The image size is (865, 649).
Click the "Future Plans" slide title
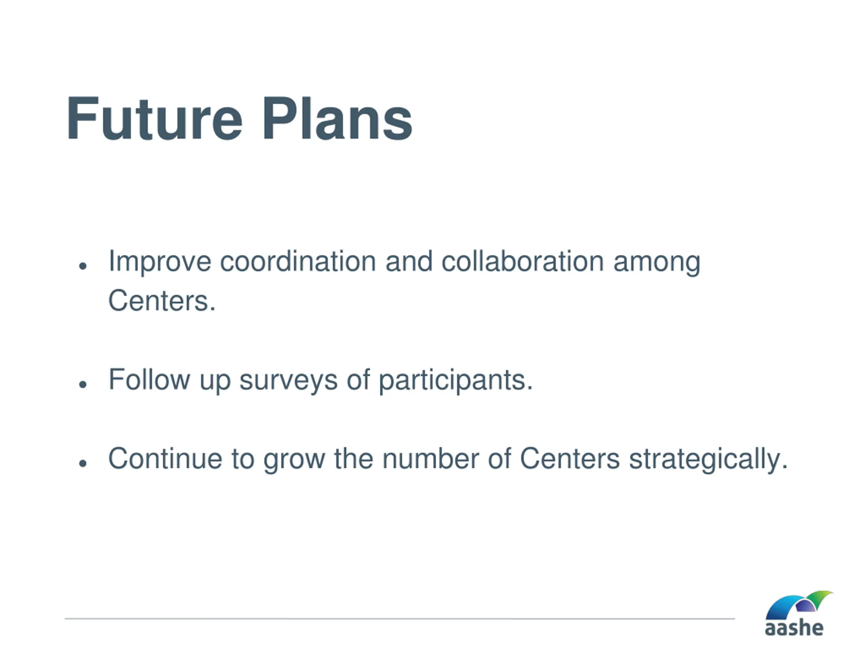tap(239, 119)
